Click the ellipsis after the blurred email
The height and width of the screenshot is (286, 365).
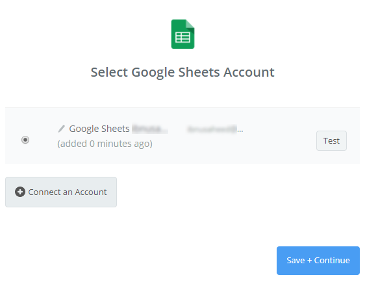click(240, 131)
